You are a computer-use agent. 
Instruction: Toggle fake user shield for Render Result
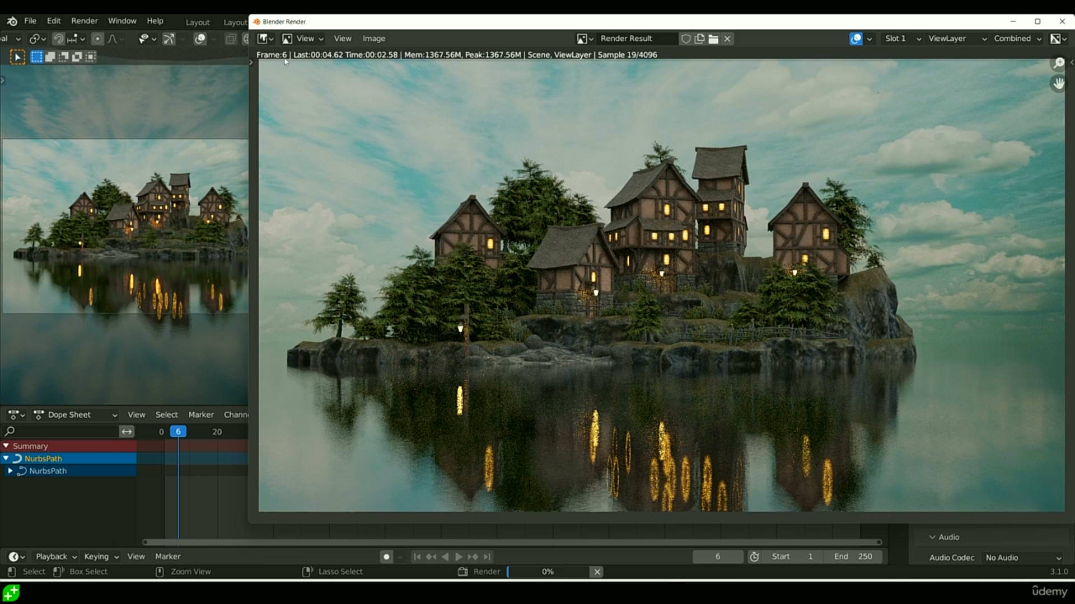pyautogui.click(x=686, y=39)
